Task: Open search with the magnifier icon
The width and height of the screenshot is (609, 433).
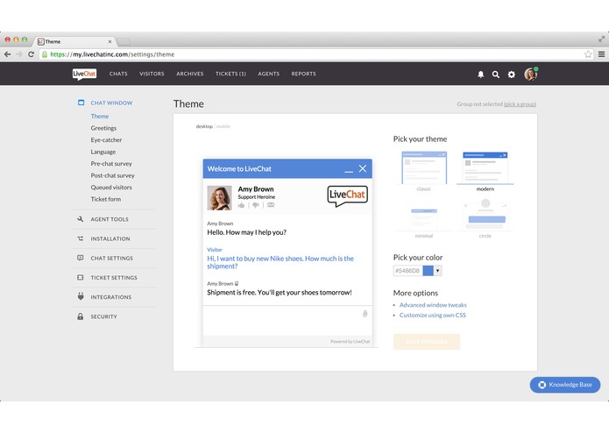Action: [496, 75]
